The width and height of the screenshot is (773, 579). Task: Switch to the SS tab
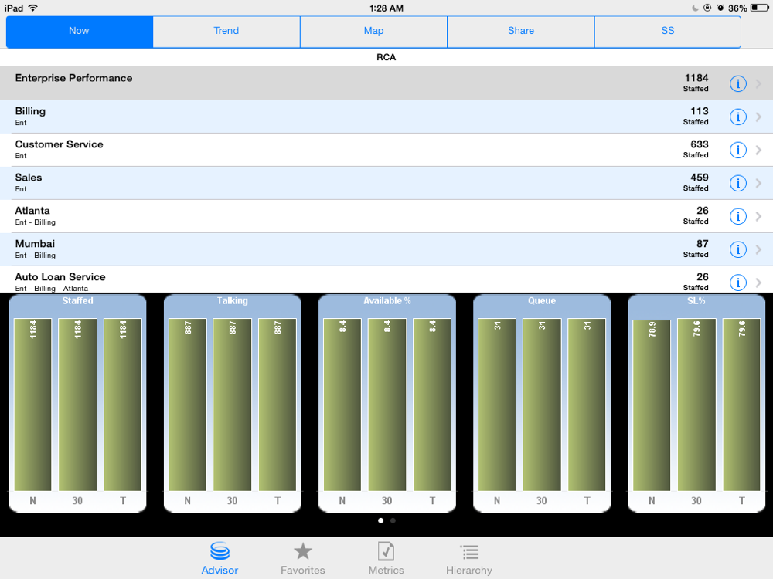point(668,32)
